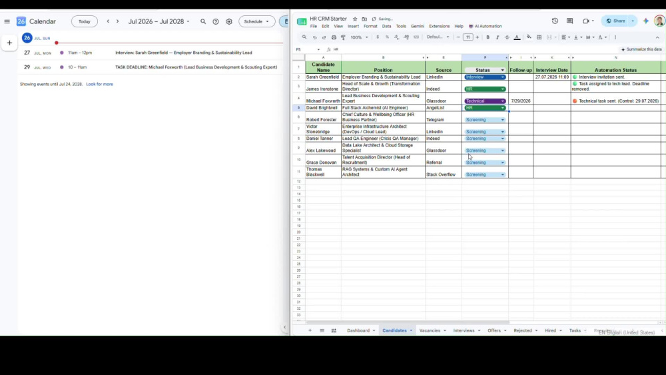Screen dimensions: 666x375
Task: Create a new event with the plus button
Action: (x=9, y=43)
